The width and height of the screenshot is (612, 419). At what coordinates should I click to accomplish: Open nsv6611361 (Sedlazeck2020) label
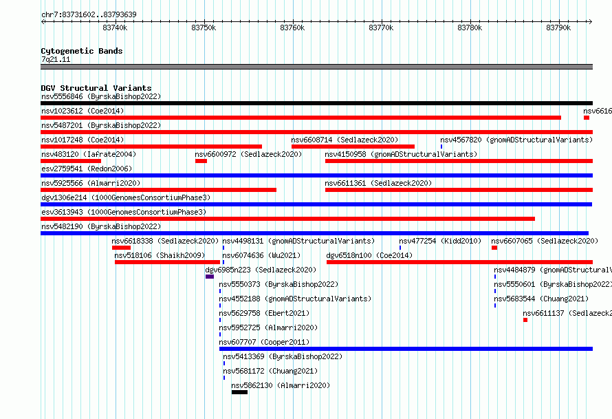(x=378, y=183)
